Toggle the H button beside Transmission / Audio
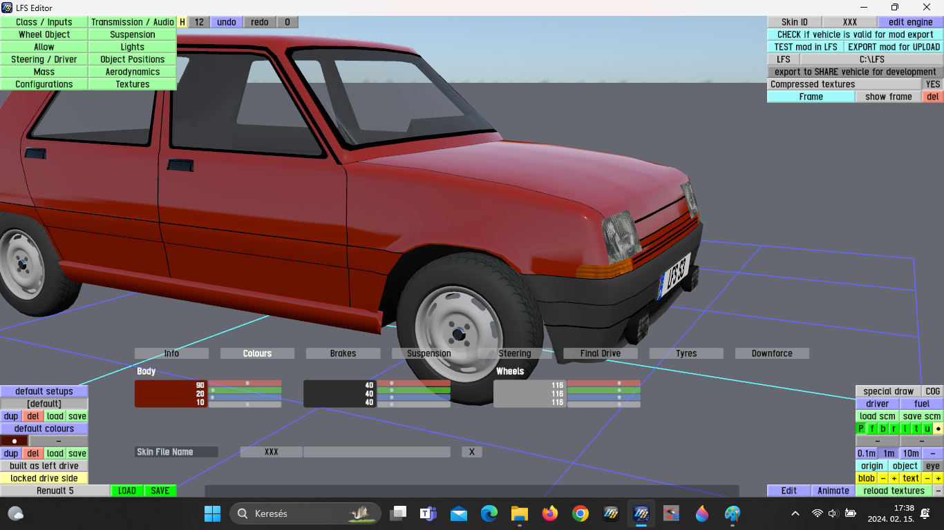The width and height of the screenshot is (944, 530). (182, 22)
